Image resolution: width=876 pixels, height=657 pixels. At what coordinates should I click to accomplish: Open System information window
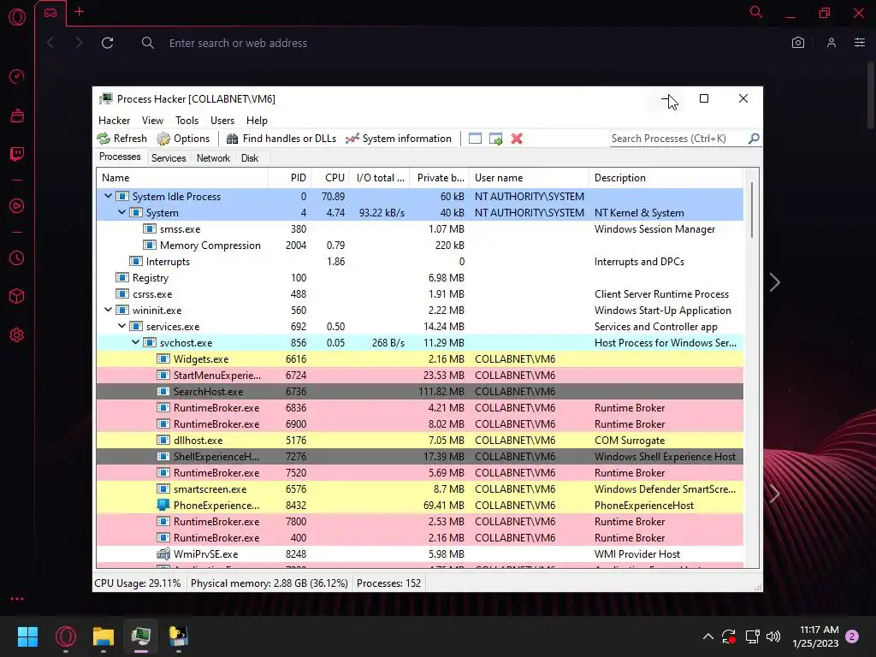(399, 139)
